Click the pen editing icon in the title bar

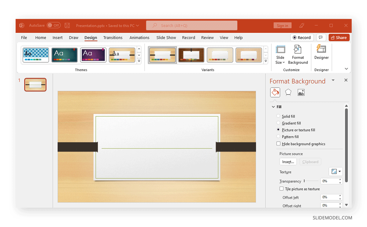pyautogui.click(x=302, y=25)
